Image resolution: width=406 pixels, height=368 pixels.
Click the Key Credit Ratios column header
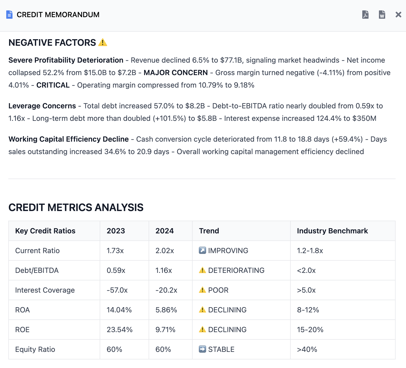(x=45, y=231)
